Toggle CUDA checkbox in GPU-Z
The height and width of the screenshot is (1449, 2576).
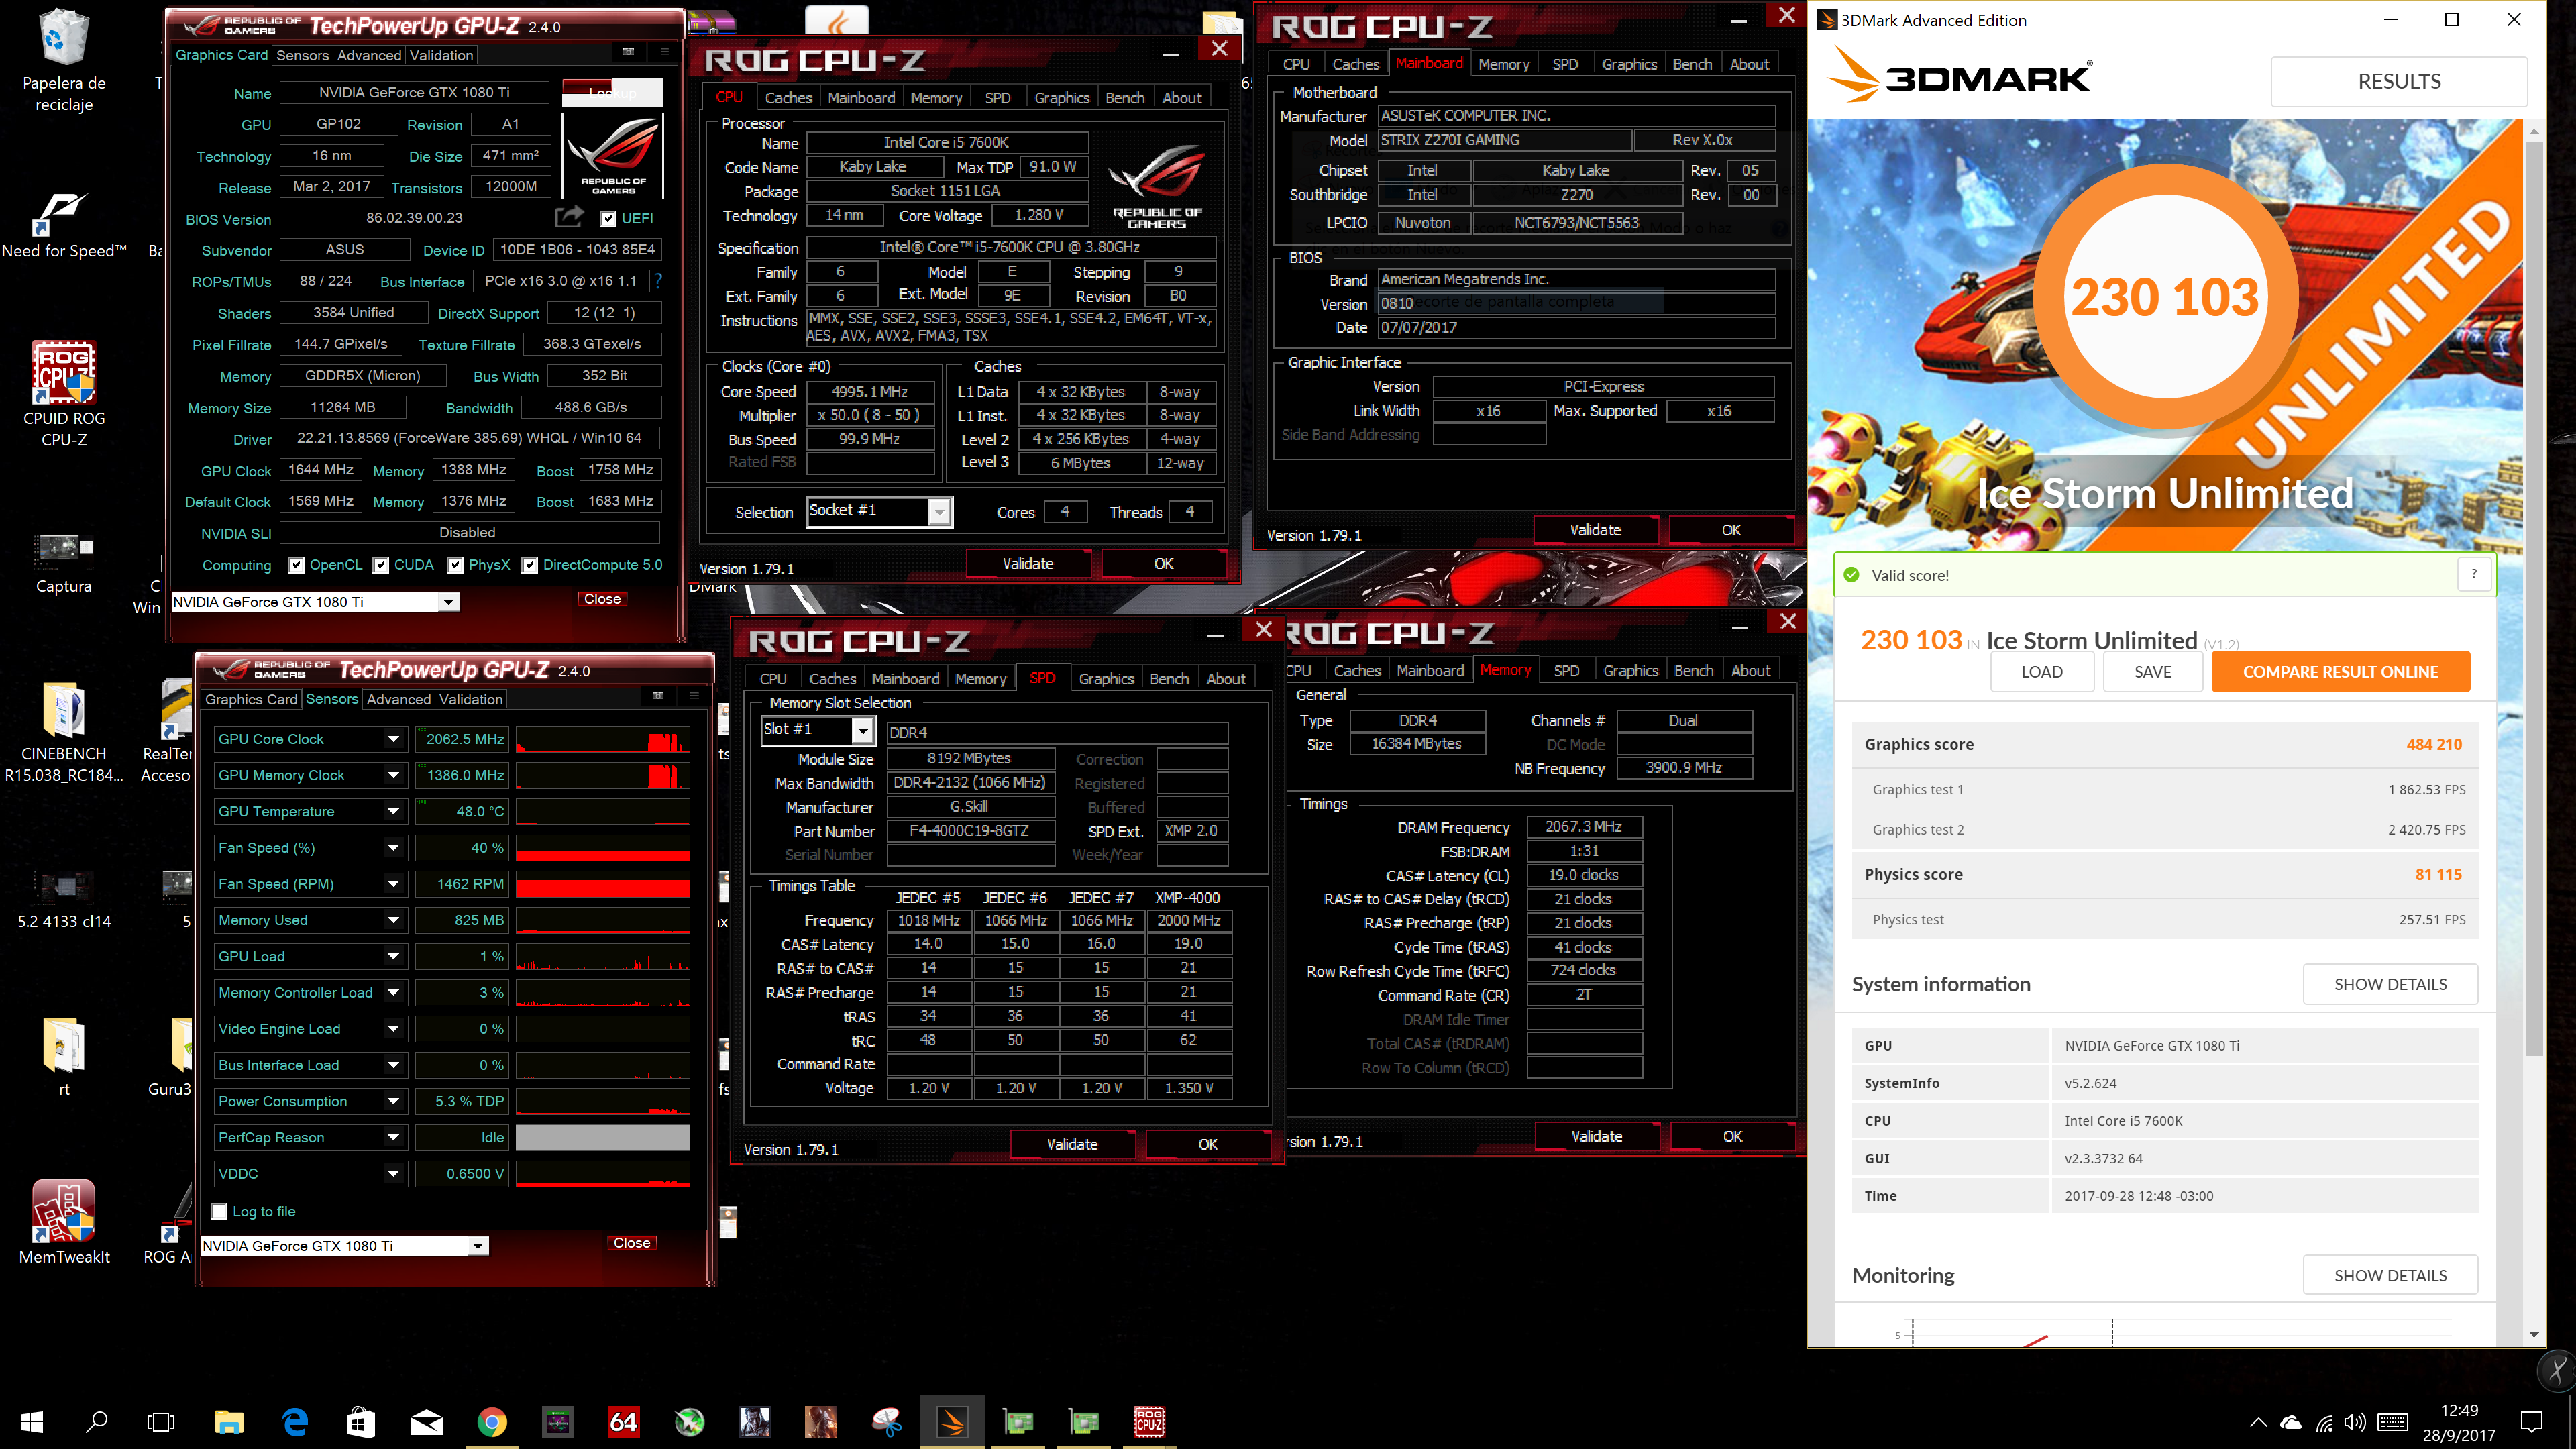click(381, 565)
